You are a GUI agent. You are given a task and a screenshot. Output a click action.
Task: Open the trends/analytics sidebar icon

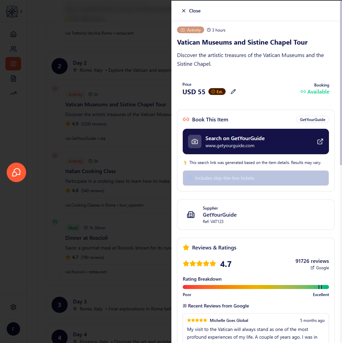click(x=13, y=93)
